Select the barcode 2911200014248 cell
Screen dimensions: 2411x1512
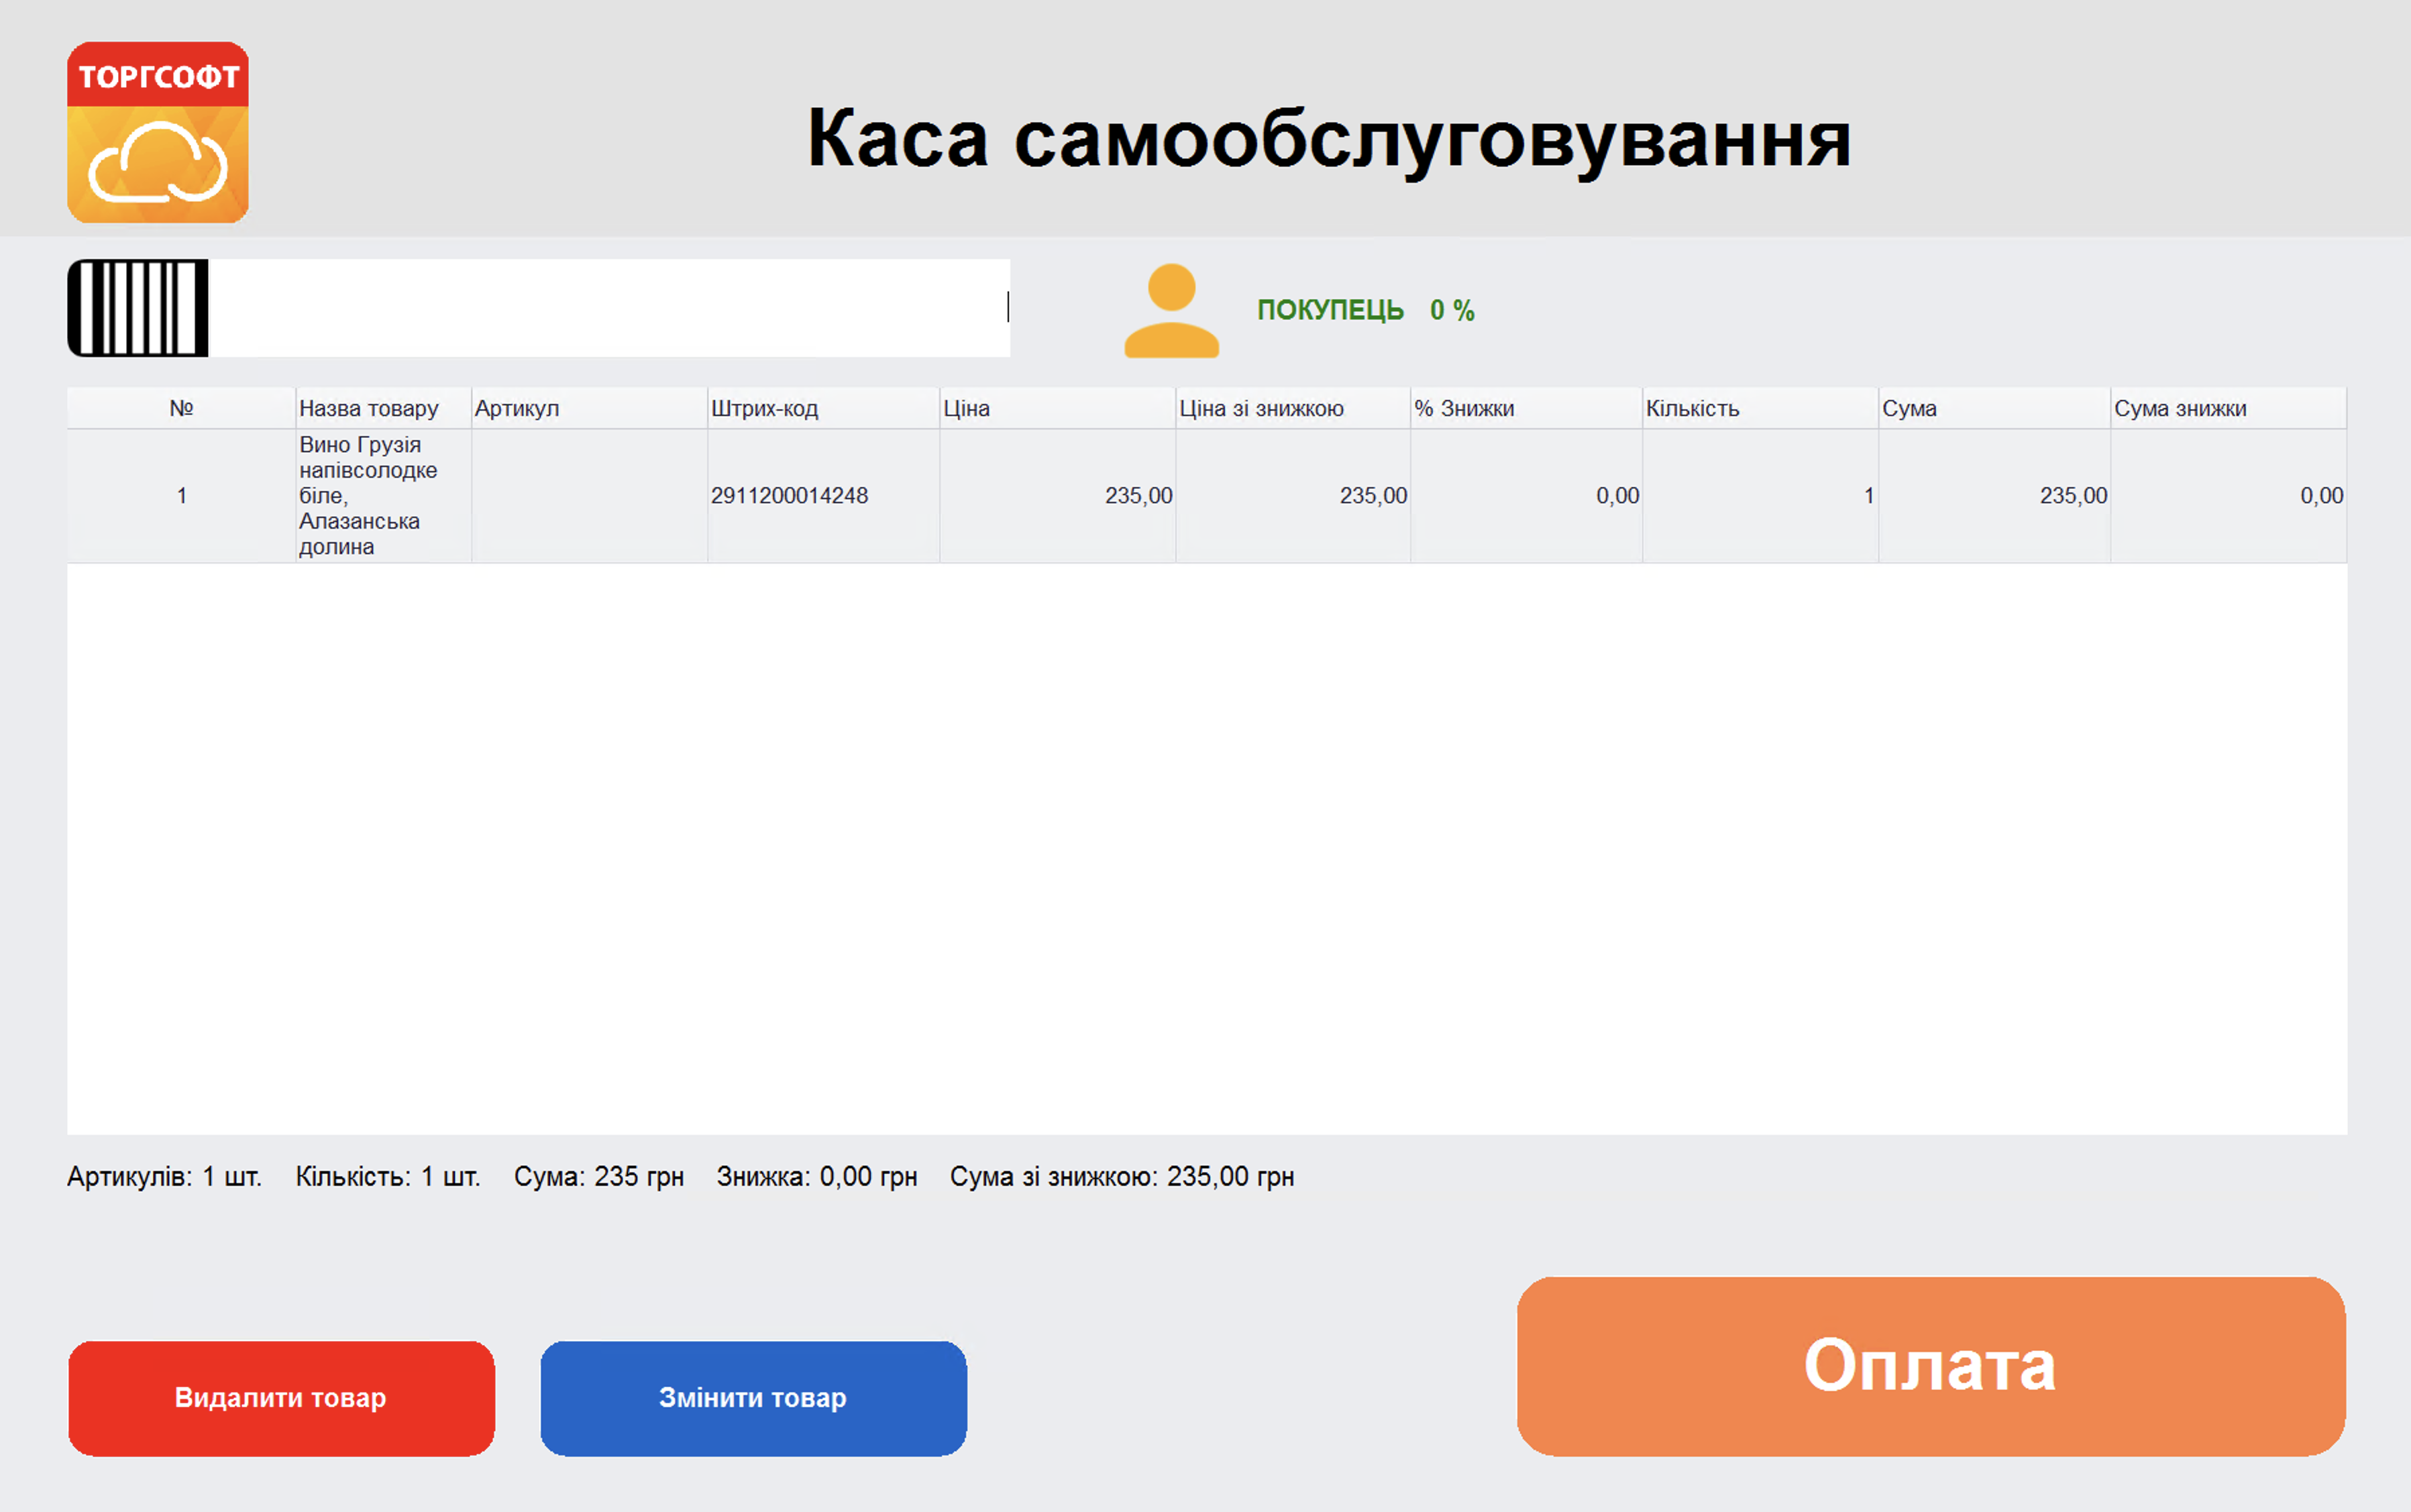click(790, 494)
